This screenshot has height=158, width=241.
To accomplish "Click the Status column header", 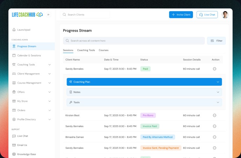I will point(144,60).
